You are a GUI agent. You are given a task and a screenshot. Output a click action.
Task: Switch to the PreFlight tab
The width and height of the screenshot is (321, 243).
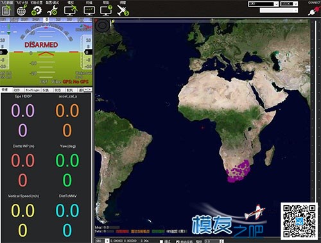[x=33, y=90]
